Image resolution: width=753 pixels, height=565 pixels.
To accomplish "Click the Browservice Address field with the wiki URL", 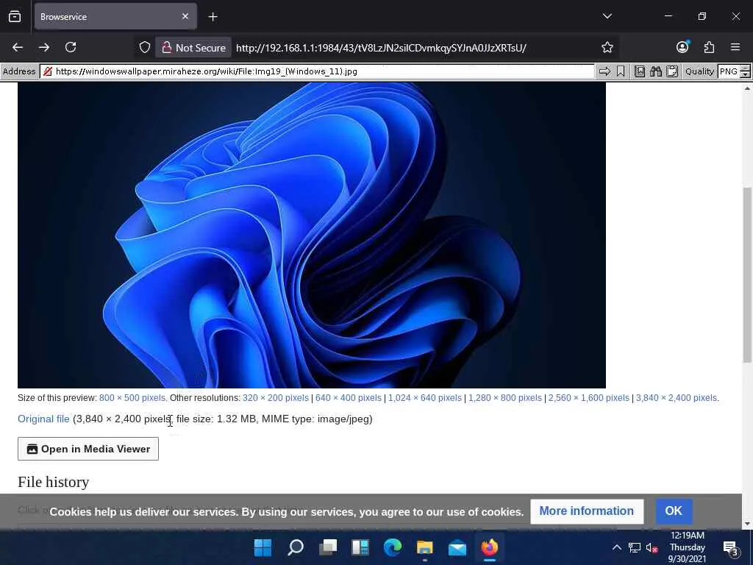I will coord(317,71).
